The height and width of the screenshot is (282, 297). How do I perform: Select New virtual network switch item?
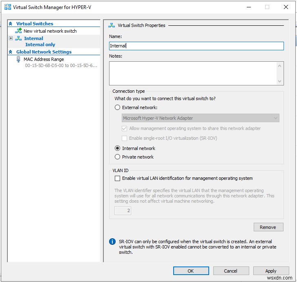(50, 31)
